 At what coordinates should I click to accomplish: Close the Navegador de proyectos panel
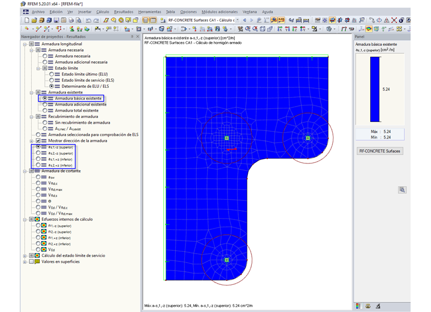(x=138, y=36)
